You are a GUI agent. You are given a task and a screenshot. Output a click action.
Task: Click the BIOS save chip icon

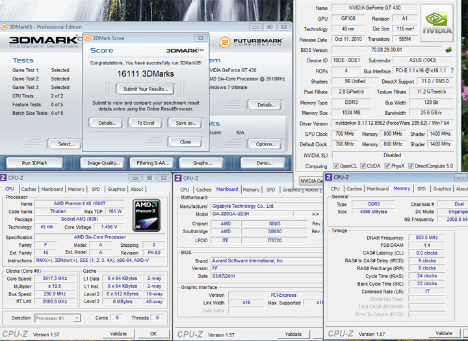448,50
